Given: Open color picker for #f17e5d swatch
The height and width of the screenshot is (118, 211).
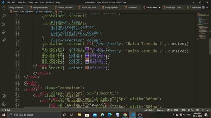Looking at the screenshot, I should pos(87,68).
